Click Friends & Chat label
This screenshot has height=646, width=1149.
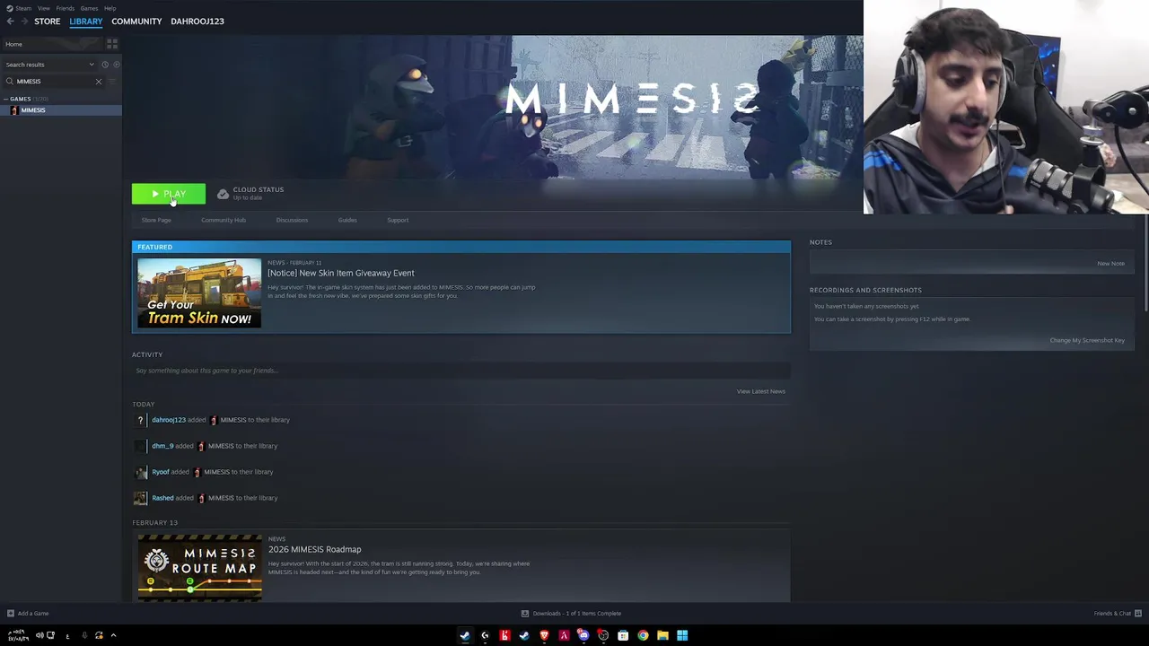coord(1112,614)
